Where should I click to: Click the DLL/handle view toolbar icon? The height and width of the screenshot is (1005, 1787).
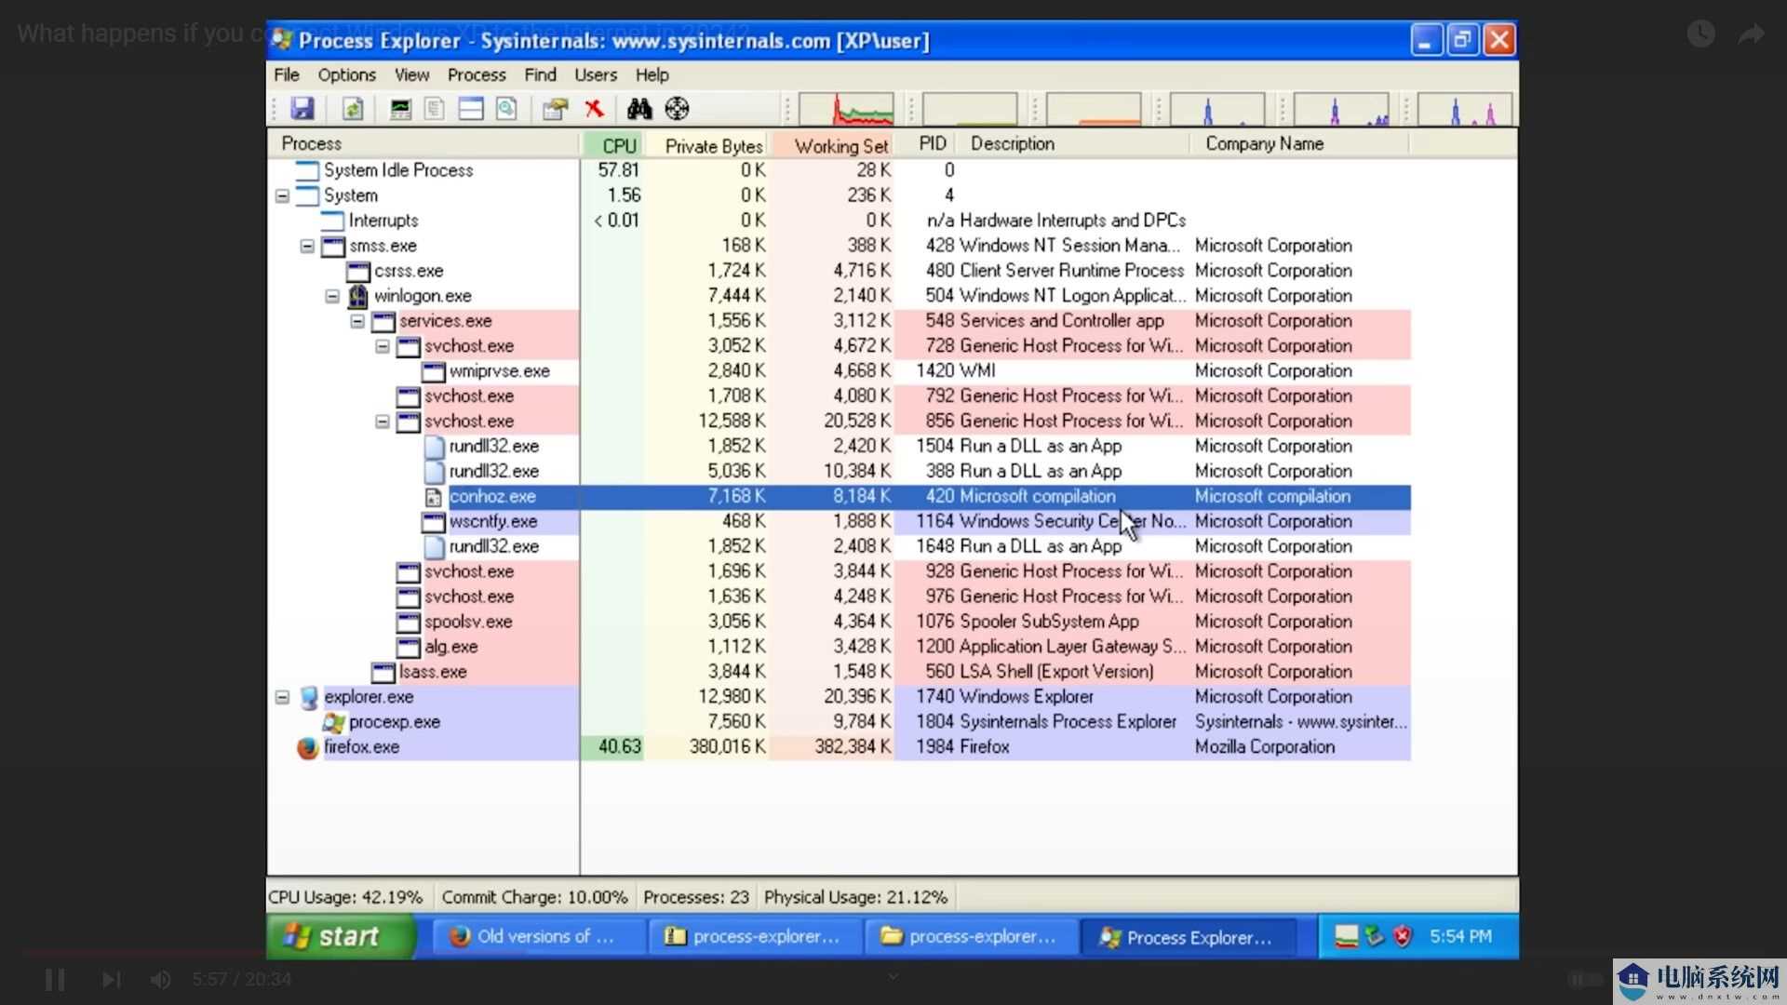pyautogui.click(x=506, y=109)
